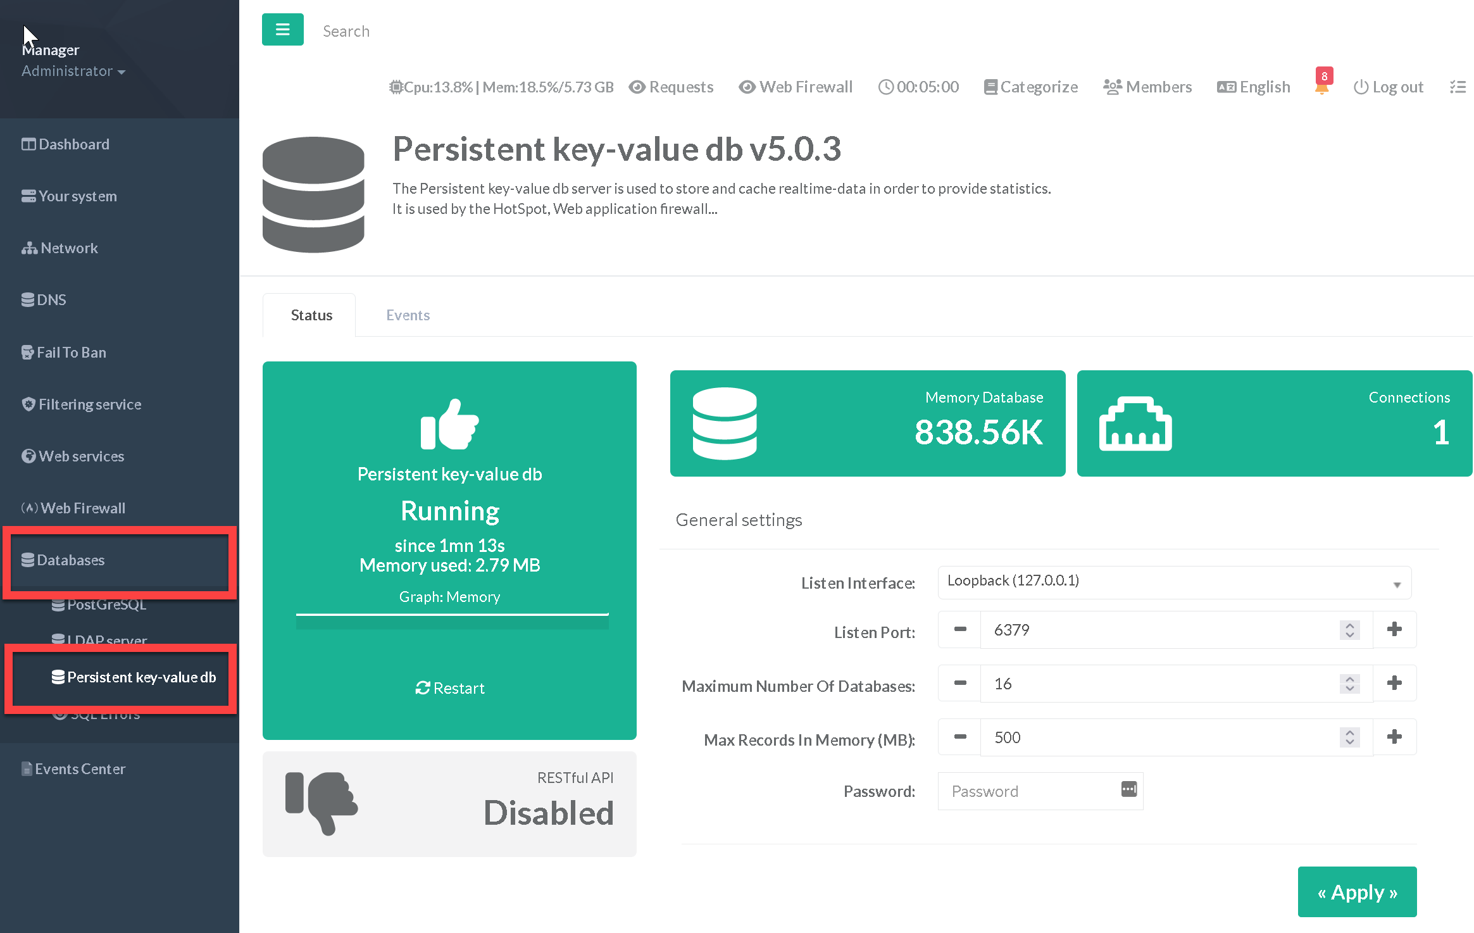
Task: Open the Listen Interface dropdown
Action: [1174, 582]
